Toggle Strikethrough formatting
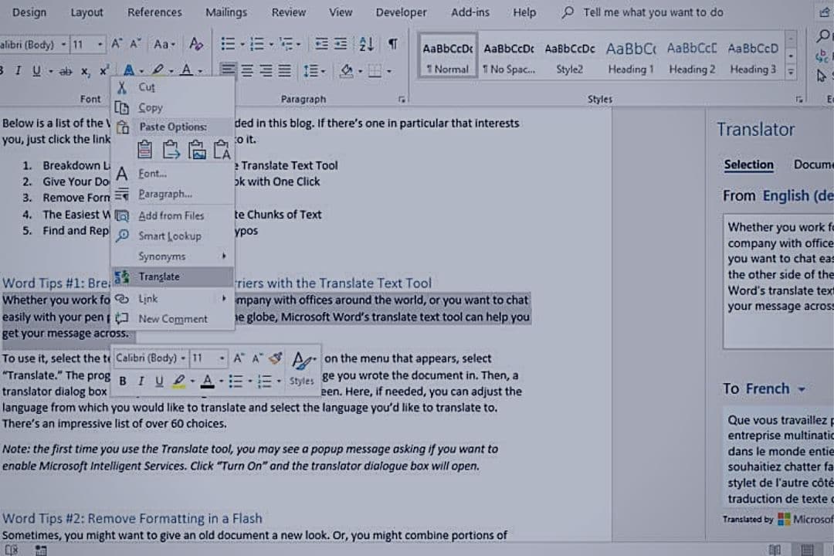Screen dimensions: 834x556 coord(66,71)
